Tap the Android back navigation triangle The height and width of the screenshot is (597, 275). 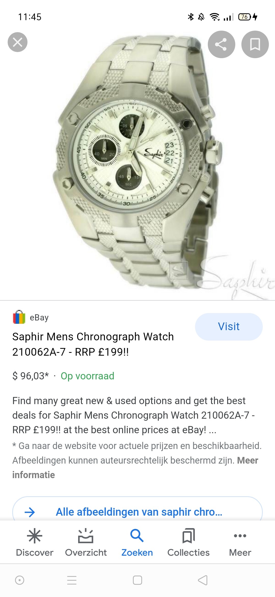[x=203, y=580]
